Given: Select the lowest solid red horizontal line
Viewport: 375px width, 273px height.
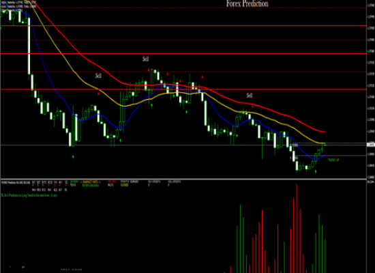Looking at the screenshot, I should coord(183,89).
